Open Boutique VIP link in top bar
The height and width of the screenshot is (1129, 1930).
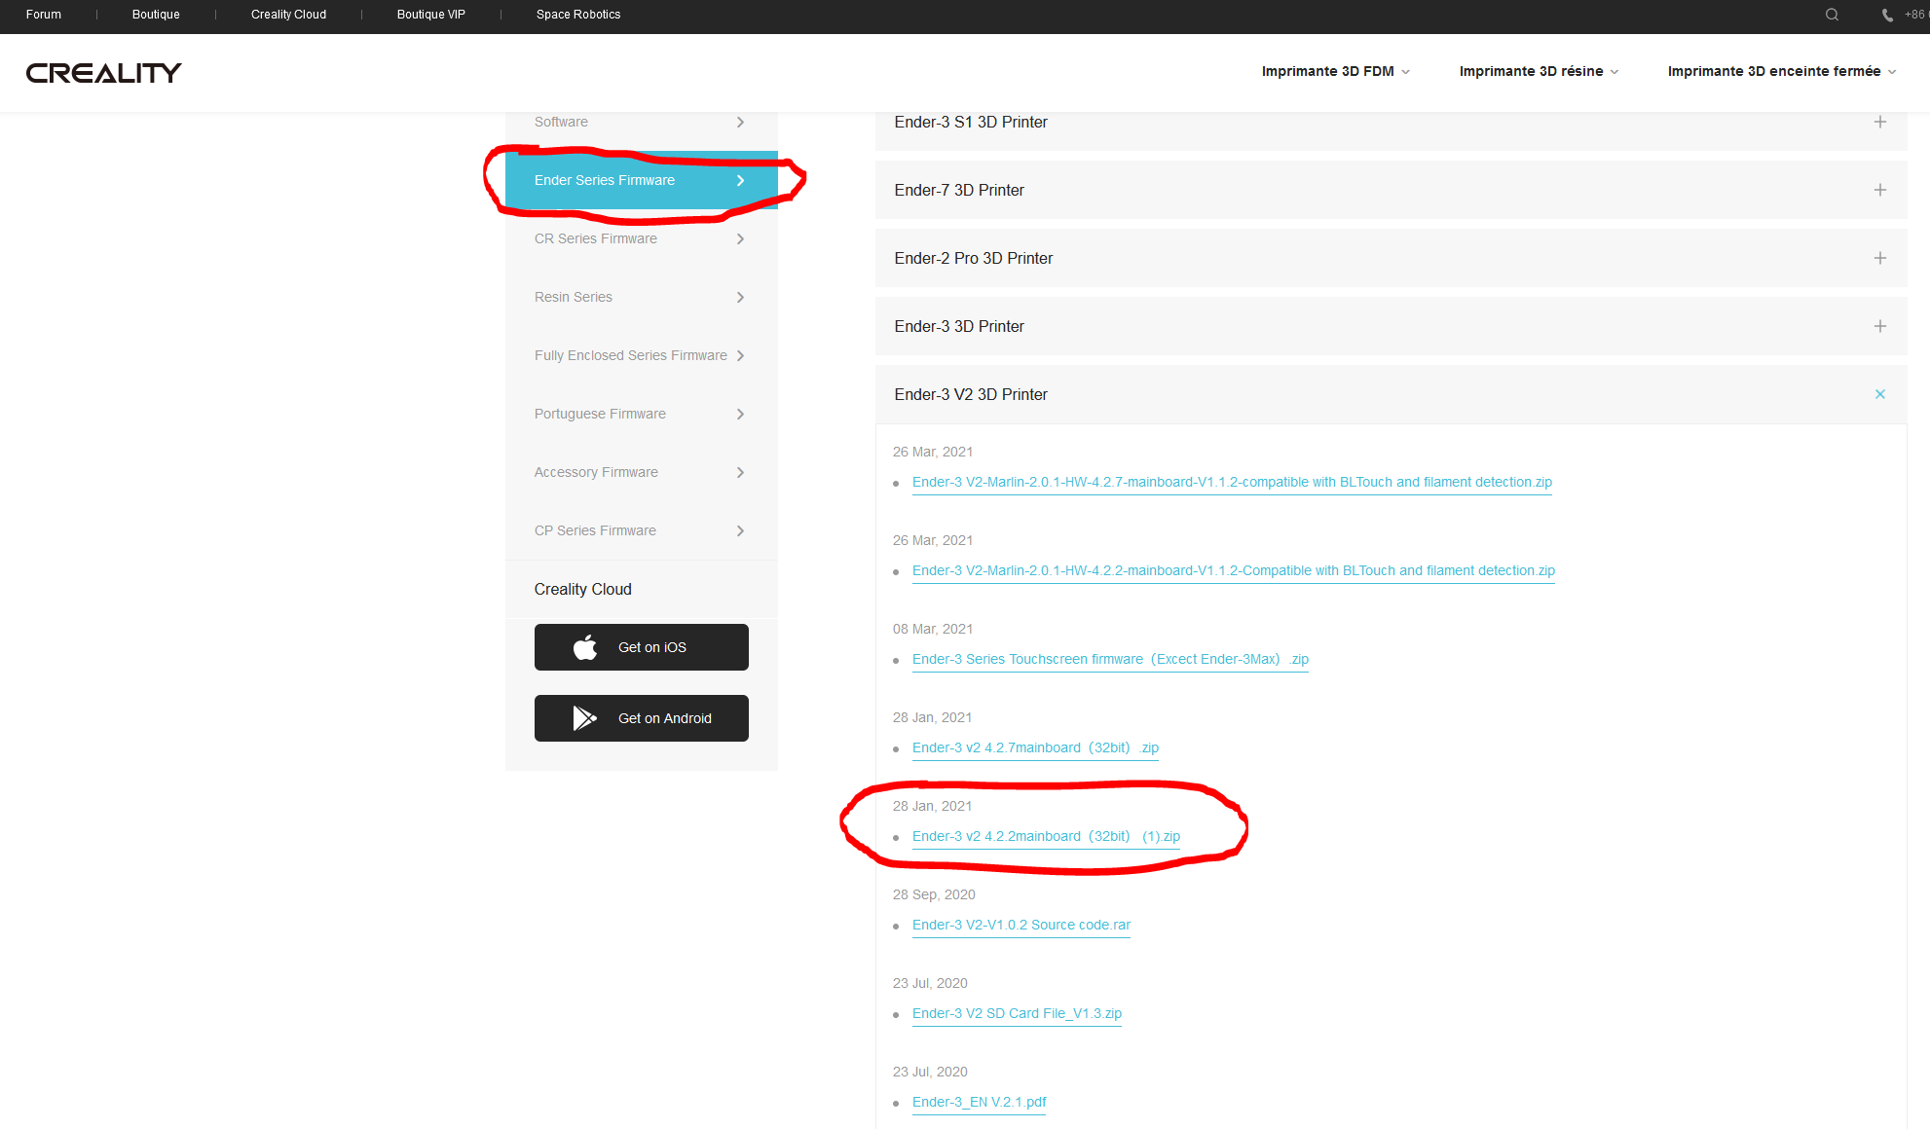tap(430, 15)
